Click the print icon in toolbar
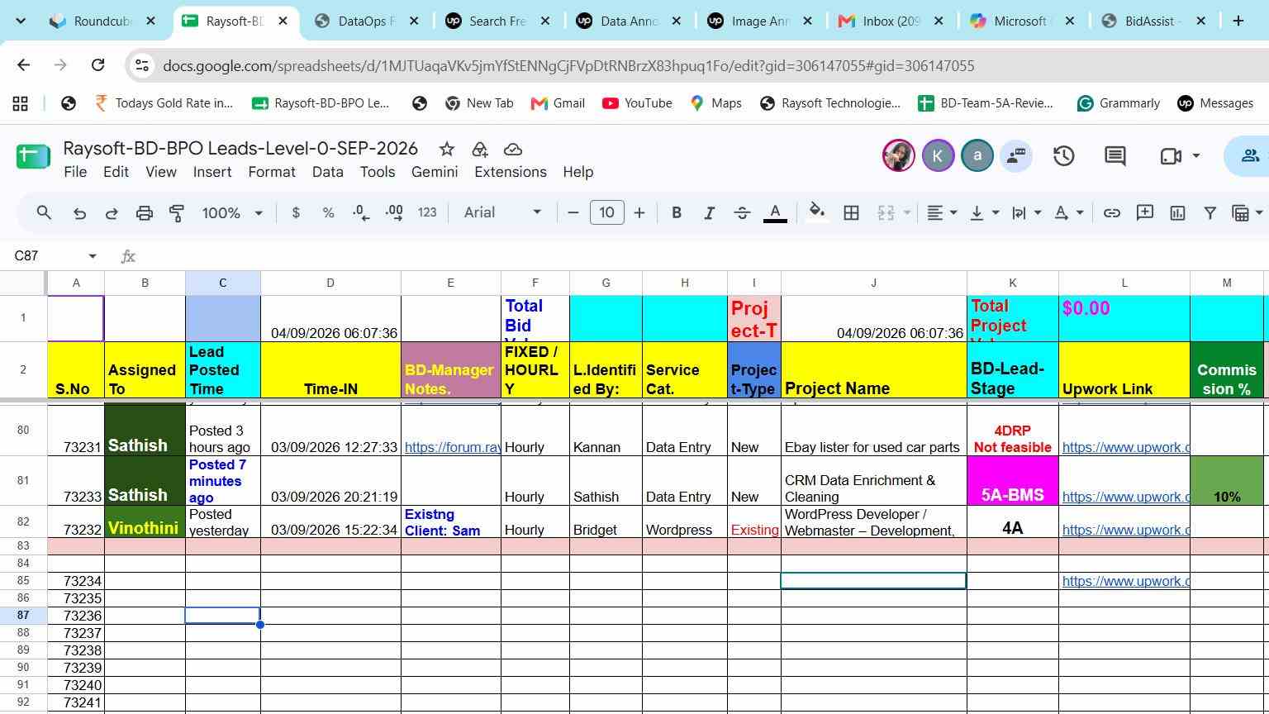The width and height of the screenshot is (1269, 714). [x=145, y=213]
